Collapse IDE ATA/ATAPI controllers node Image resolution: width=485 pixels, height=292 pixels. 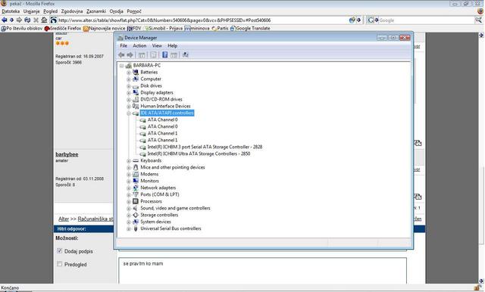coord(129,113)
